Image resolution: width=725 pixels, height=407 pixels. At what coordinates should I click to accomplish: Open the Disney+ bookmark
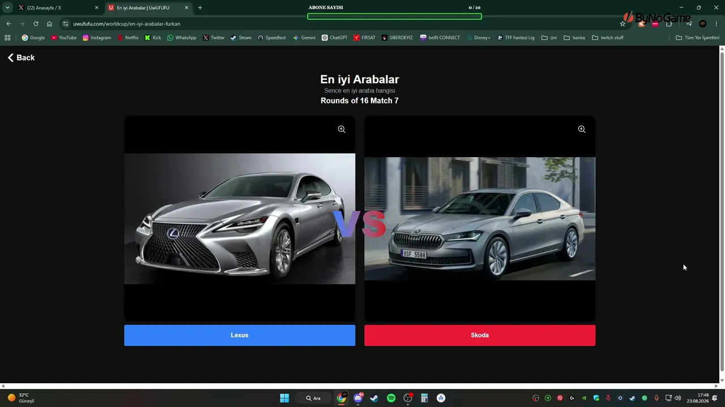coord(478,38)
